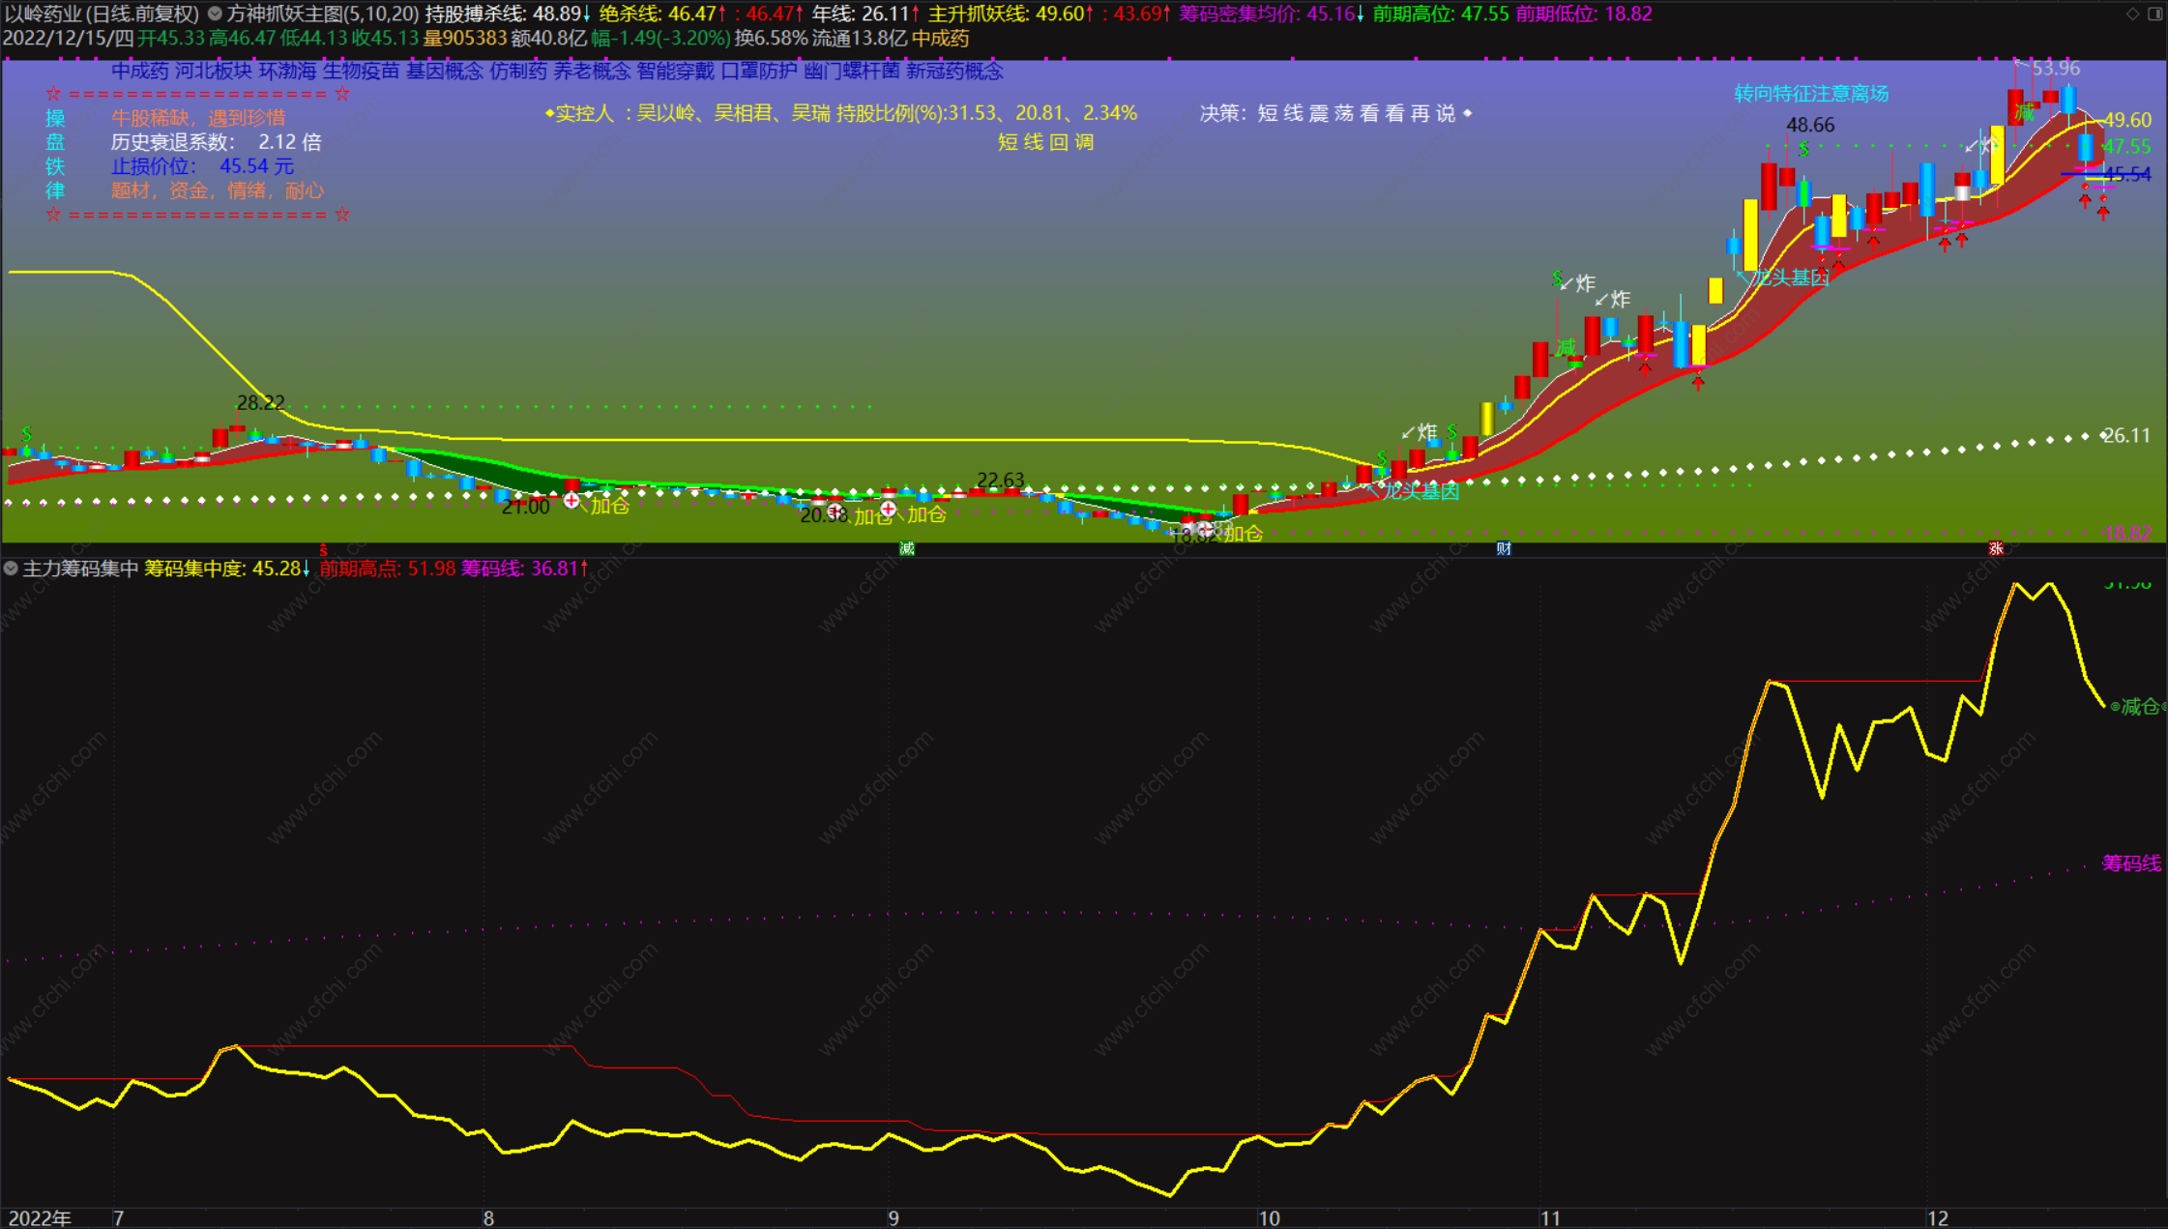Click the month 10 label on timeline
2168x1229 pixels.
pyautogui.click(x=1269, y=1218)
